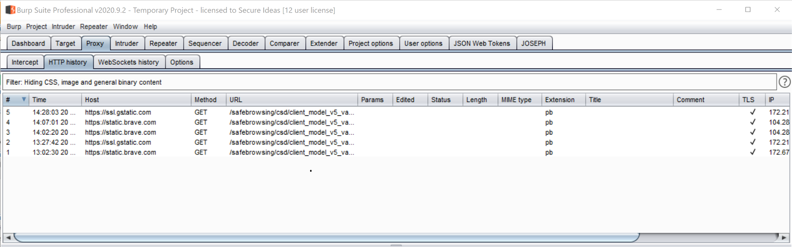Open the Sequencer tab
This screenshot has height=247, width=792.
(x=205, y=44)
